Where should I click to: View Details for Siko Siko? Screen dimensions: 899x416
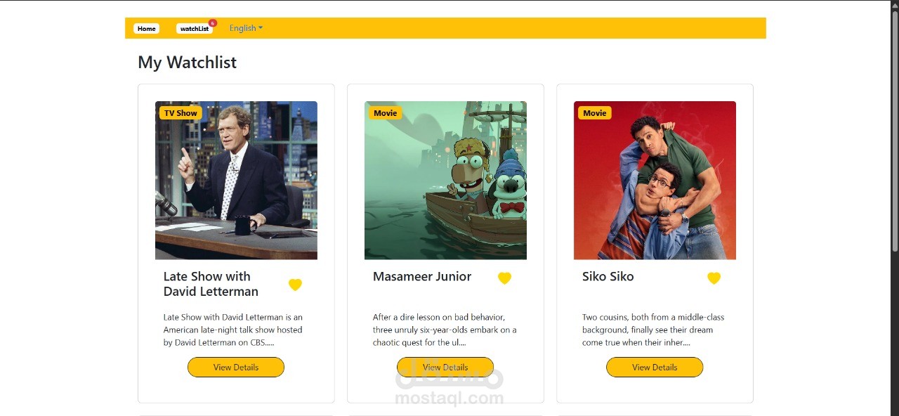pos(655,368)
